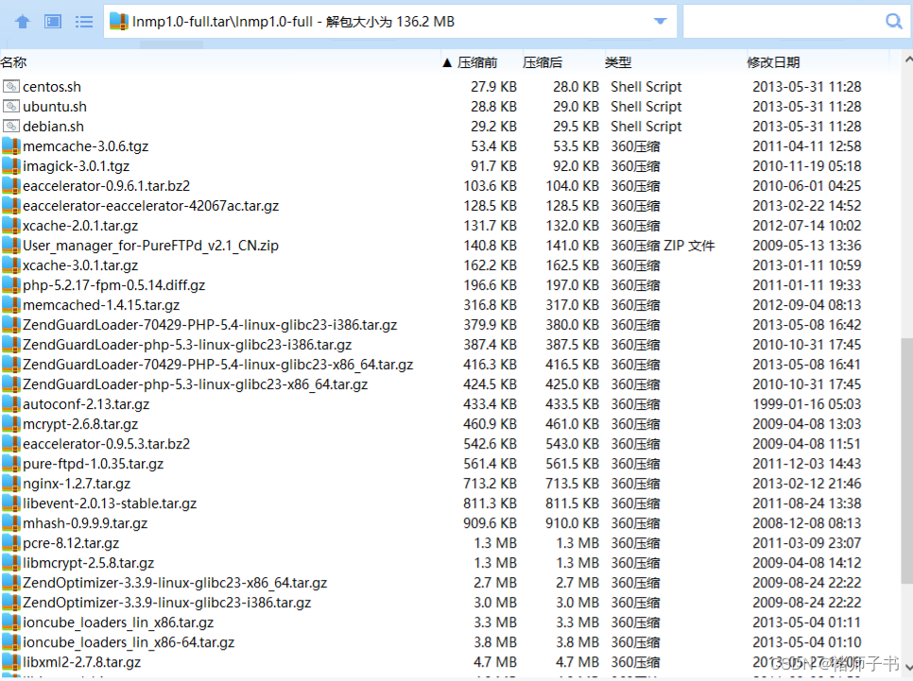Viewport: 913px width, 681px height.
Task: Sort by the 名称 column header
Action: (13, 62)
